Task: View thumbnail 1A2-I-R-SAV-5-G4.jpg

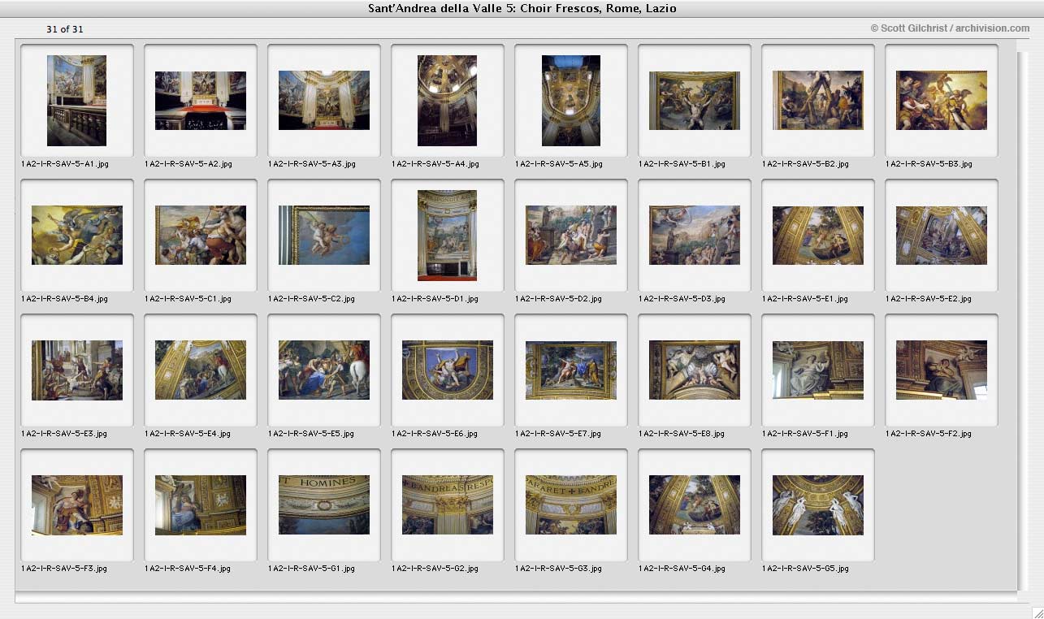Action: (x=695, y=505)
